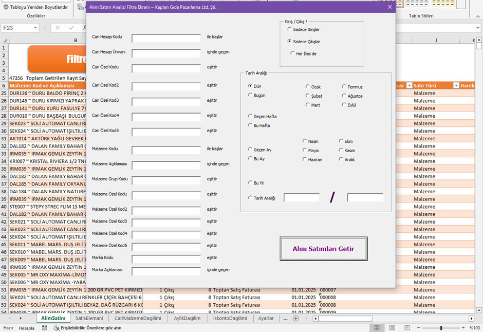This screenshot has height=332, width=483.
Task: Select the month Aralık
Action: coord(347,159)
